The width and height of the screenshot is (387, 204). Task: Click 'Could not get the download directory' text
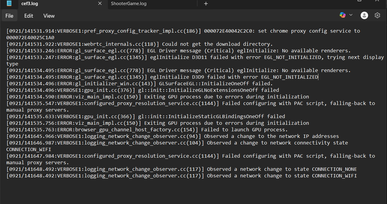(x=217, y=44)
